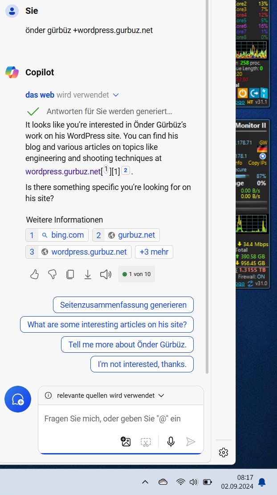277x495 pixels.
Task: Select 'Tell me more about Önder Gürbüz.'
Action: tap(127, 344)
